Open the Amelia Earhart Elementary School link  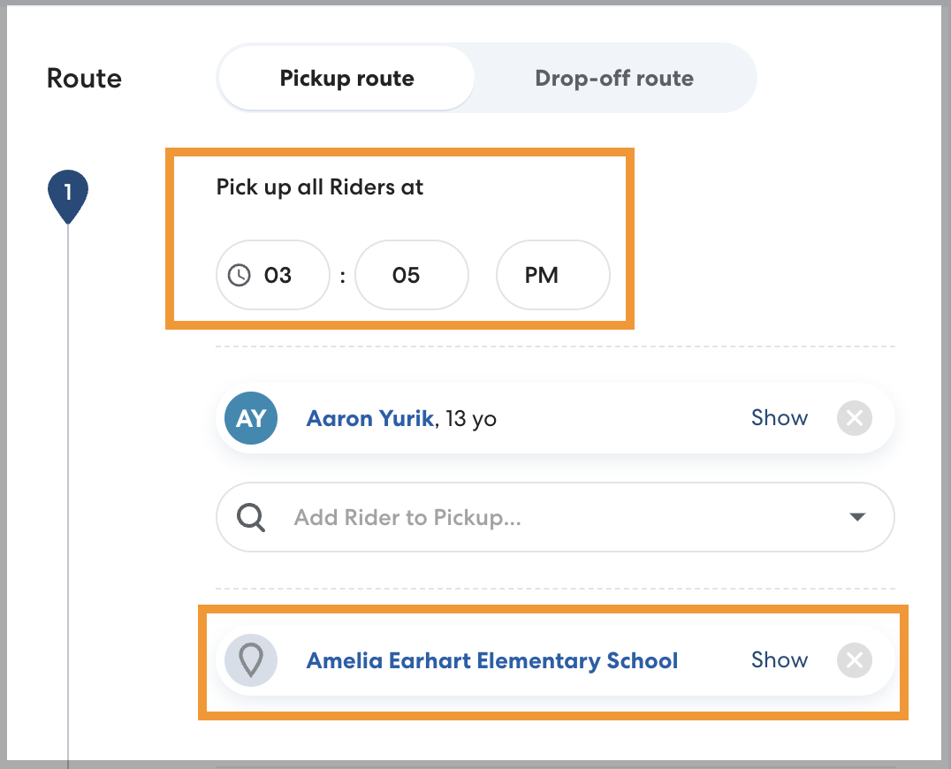[x=491, y=660]
